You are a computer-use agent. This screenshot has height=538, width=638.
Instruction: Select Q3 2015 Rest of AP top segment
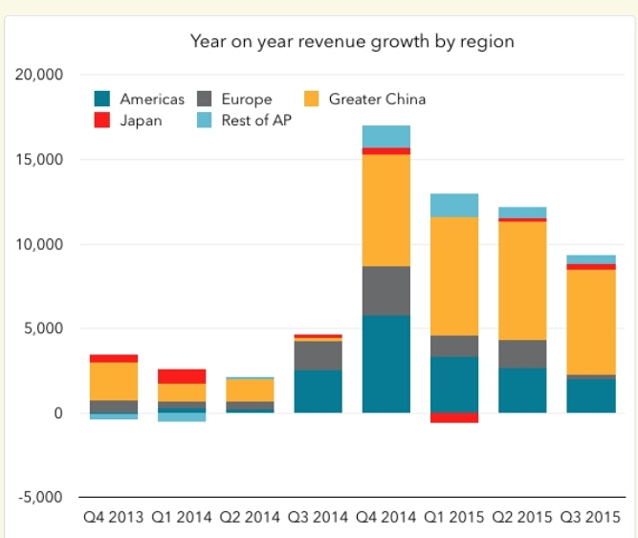point(591,259)
